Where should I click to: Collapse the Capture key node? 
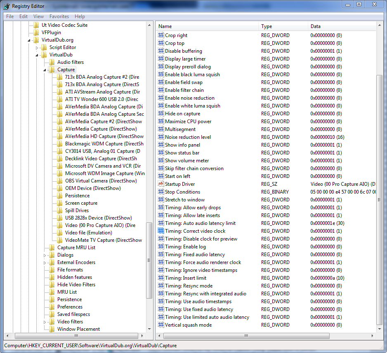[x=45, y=70]
